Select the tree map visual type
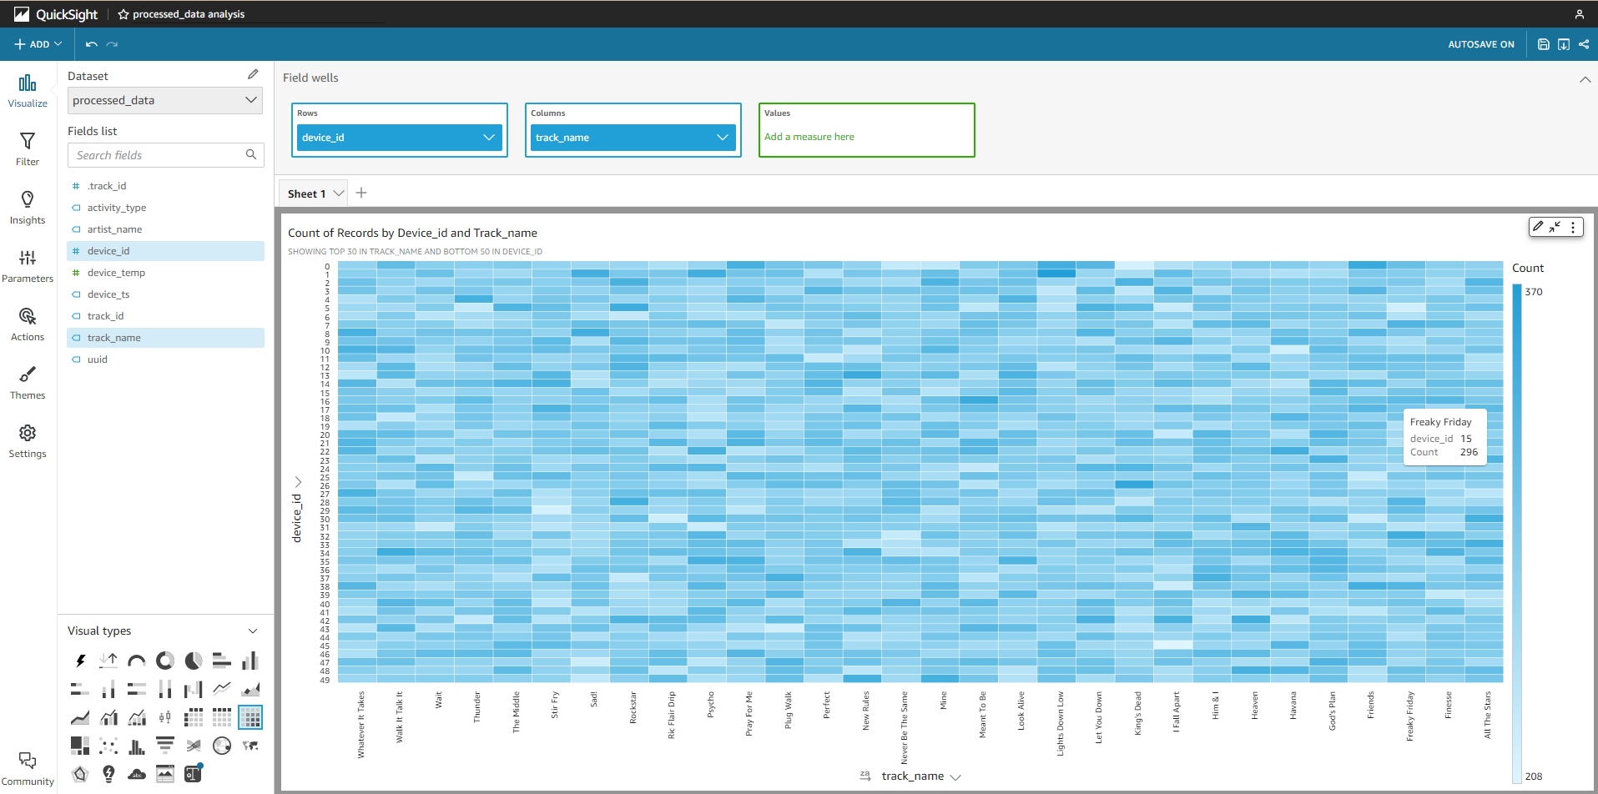This screenshot has height=794, width=1598. tap(80, 746)
